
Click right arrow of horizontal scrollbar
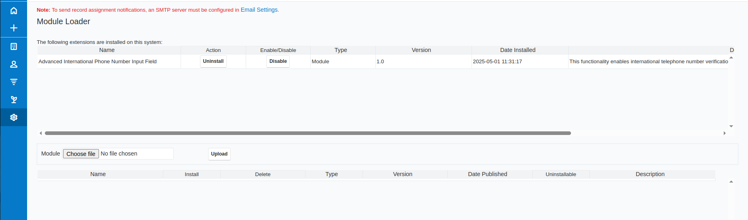(725, 133)
